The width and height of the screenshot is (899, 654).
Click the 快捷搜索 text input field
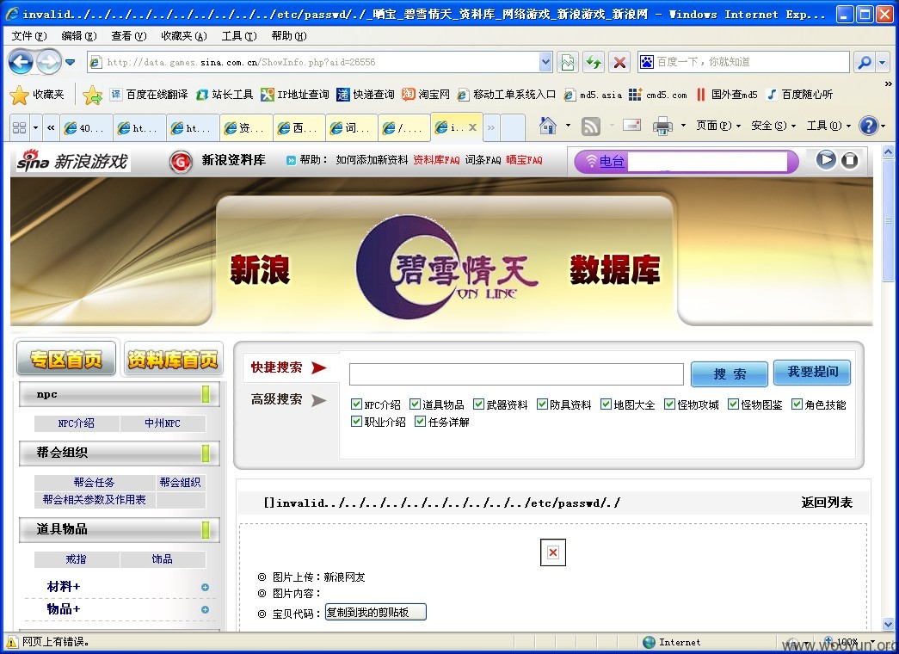tap(516, 374)
